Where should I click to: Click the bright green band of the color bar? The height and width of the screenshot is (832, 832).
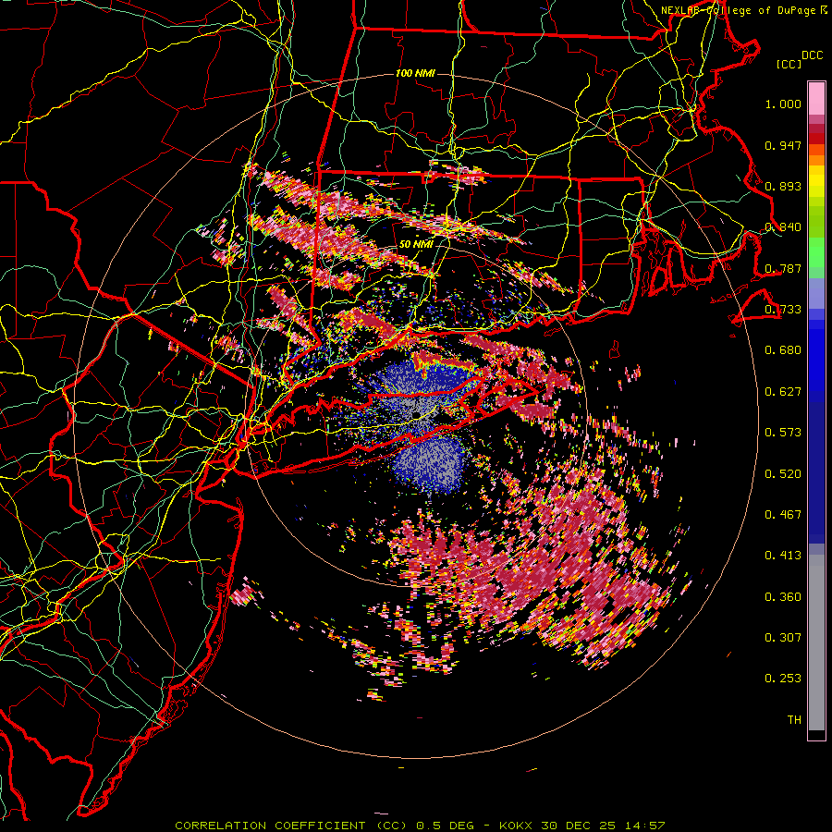(x=816, y=252)
